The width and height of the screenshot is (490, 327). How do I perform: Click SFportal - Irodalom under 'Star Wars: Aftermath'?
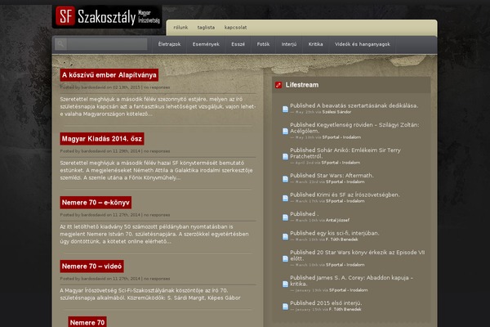point(345,181)
